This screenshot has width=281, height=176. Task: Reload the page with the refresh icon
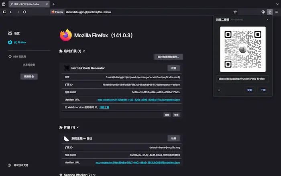[24, 12]
